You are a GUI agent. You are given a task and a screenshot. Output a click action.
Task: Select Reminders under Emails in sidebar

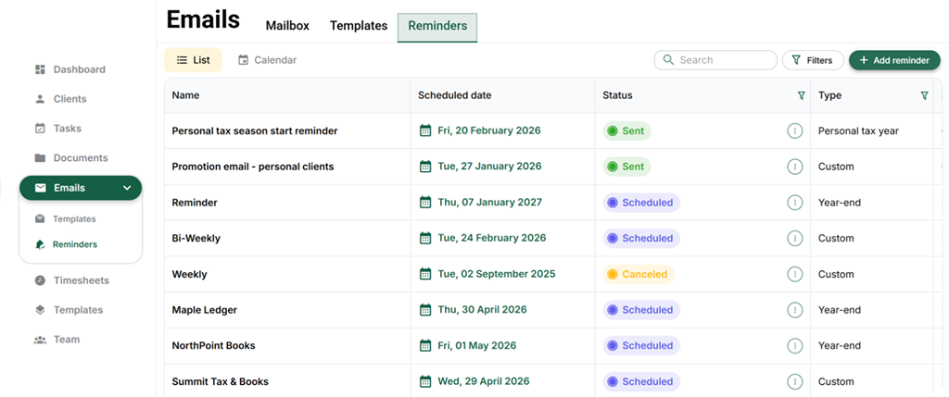(74, 244)
